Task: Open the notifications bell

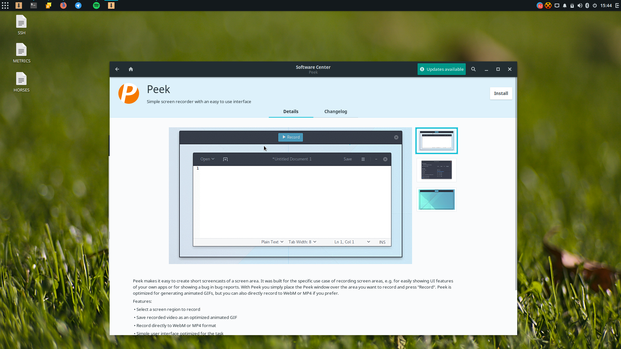Action: click(x=565, y=5)
